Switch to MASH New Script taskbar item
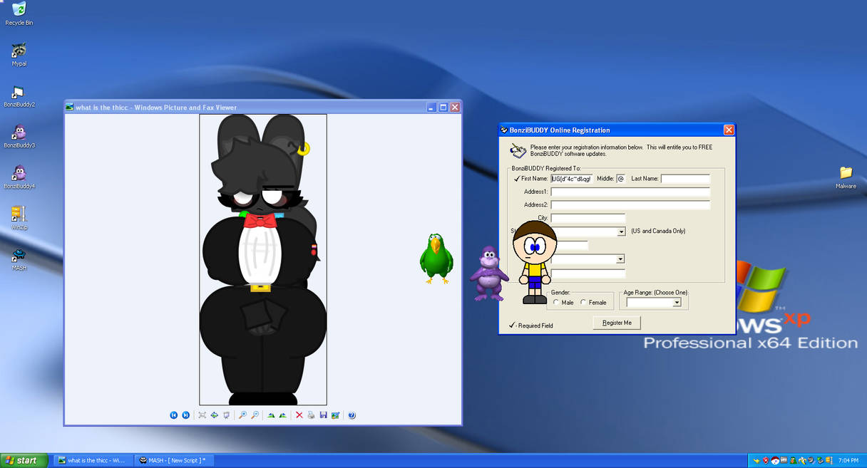 point(175,461)
